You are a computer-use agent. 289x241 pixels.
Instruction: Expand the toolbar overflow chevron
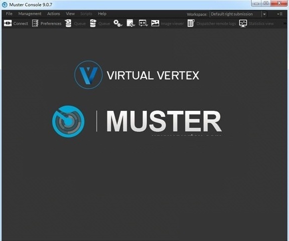pos(285,24)
